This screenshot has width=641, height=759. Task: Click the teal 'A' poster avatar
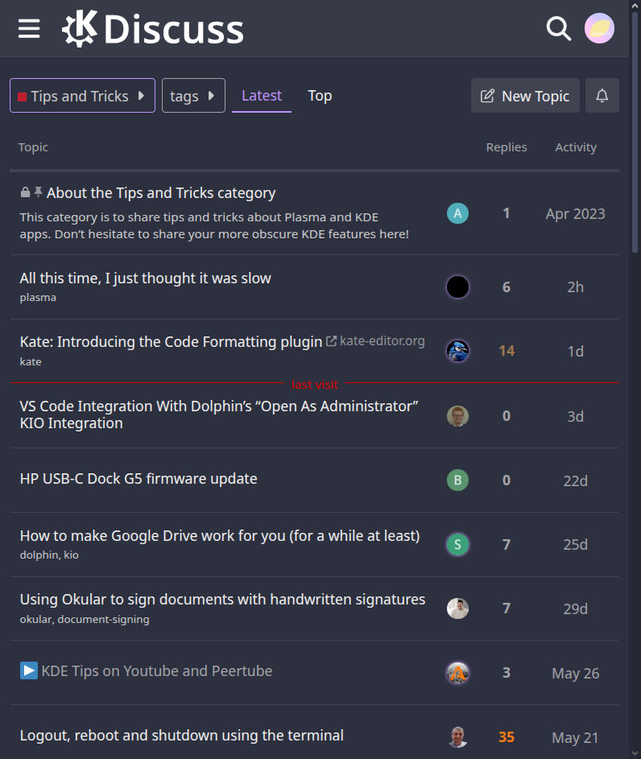tap(457, 213)
